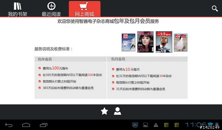Tap the Android home button
Screen dimensions: 222x130
[x=26, y=125]
